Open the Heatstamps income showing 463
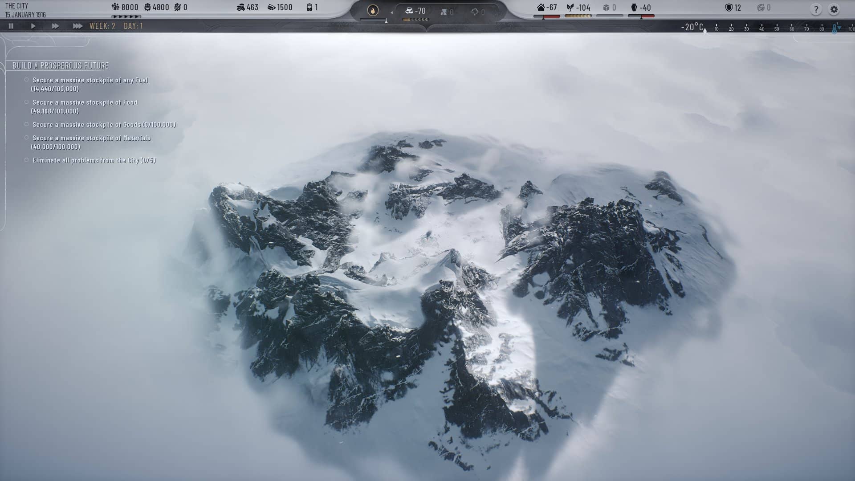The width and height of the screenshot is (855, 481). pyautogui.click(x=247, y=7)
